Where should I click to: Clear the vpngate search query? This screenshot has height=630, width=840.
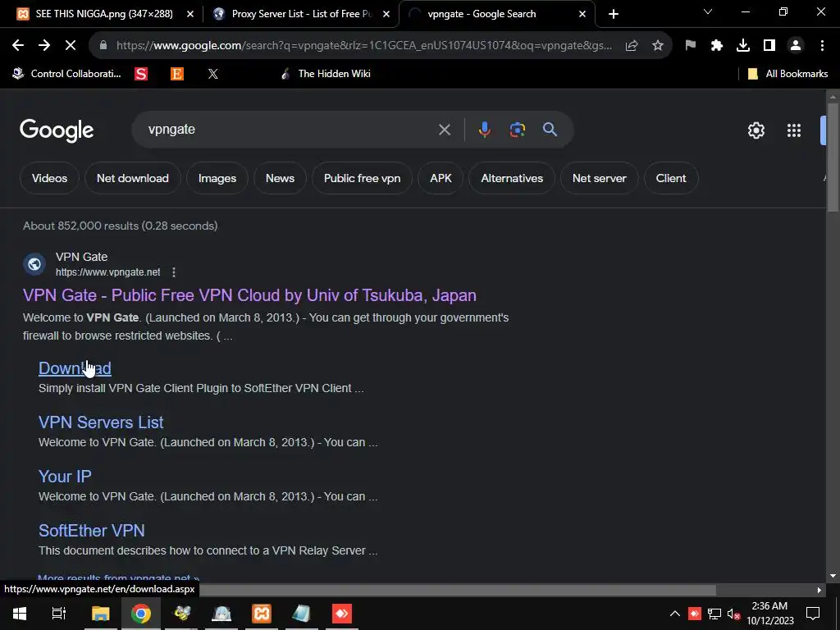tap(445, 130)
